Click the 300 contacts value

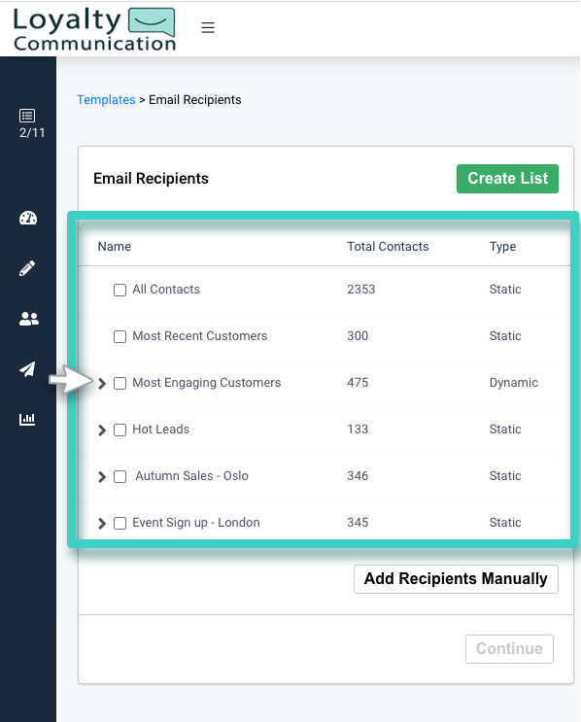click(358, 335)
